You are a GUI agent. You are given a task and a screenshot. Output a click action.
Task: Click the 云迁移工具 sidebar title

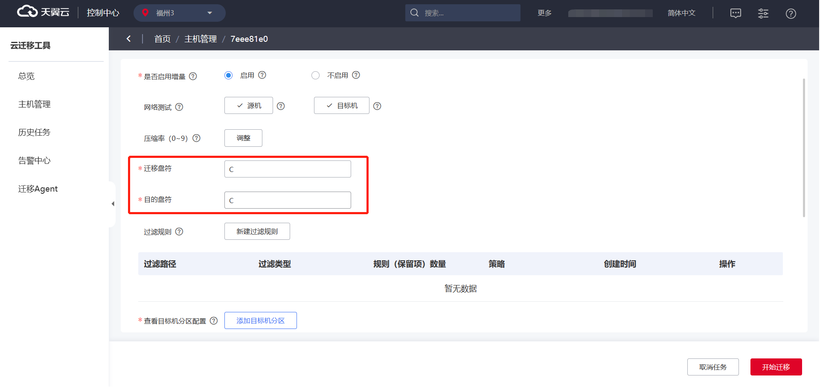coord(30,45)
